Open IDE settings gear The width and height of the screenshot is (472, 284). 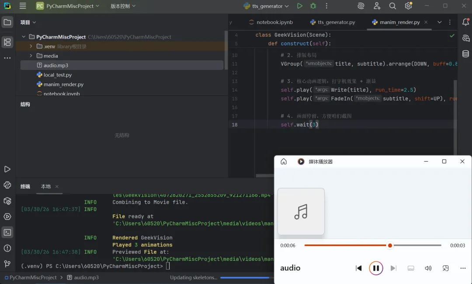click(x=409, y=6)
